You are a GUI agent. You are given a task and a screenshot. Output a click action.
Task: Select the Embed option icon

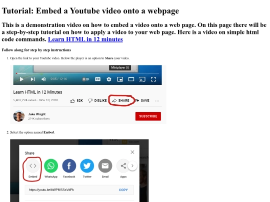(32, 166)
